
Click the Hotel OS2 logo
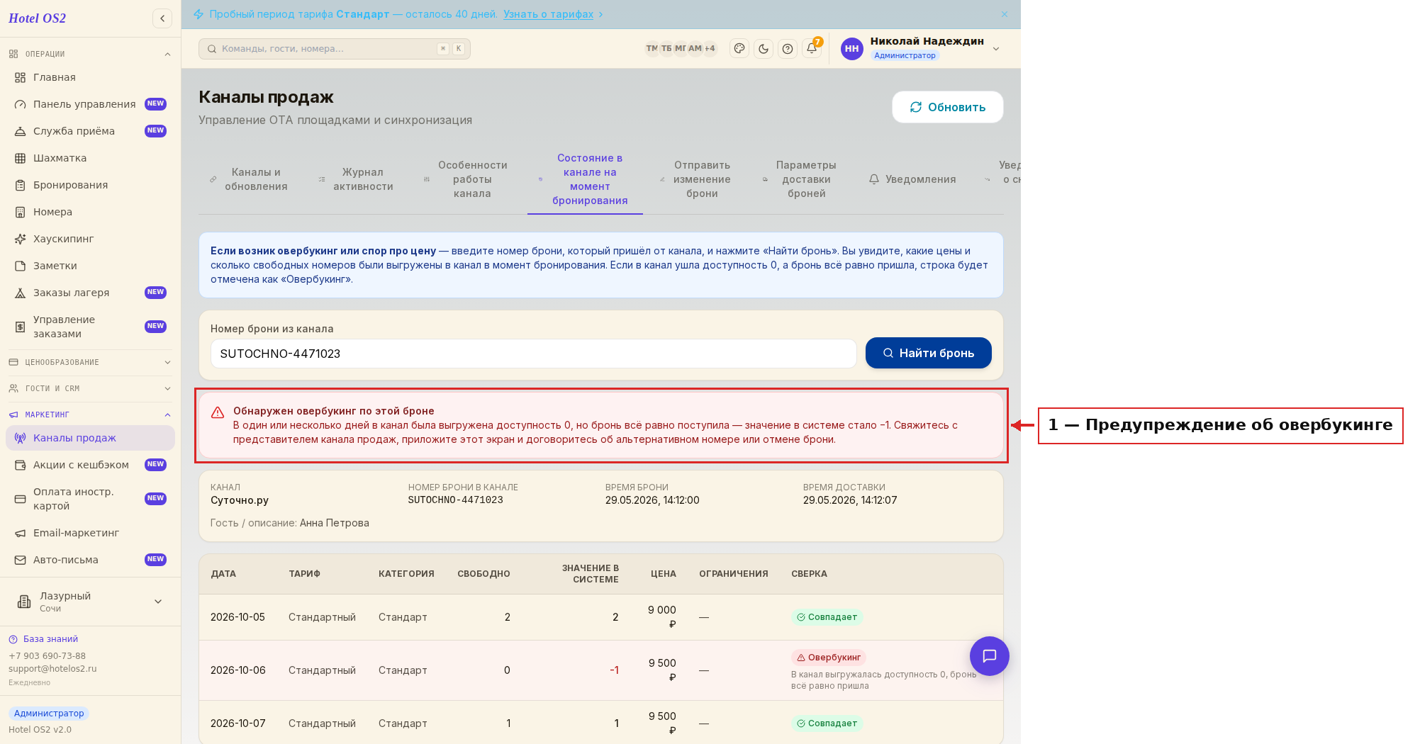coord(37,18)
